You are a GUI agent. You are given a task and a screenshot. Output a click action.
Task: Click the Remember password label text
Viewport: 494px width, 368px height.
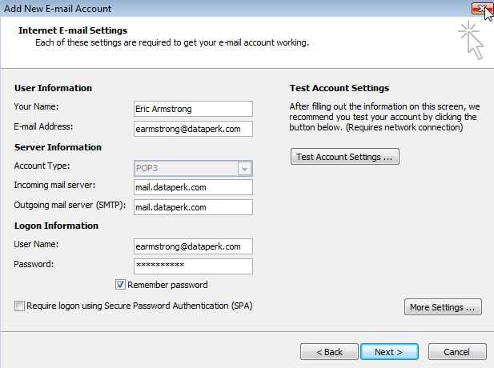pyautogui.click(x=167, y=285)
